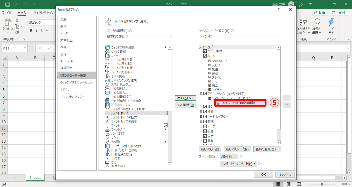The image size is (352, 187).
Task: Click the アイデア lightning icon in the ribbon
Action: tap(331, 22)
